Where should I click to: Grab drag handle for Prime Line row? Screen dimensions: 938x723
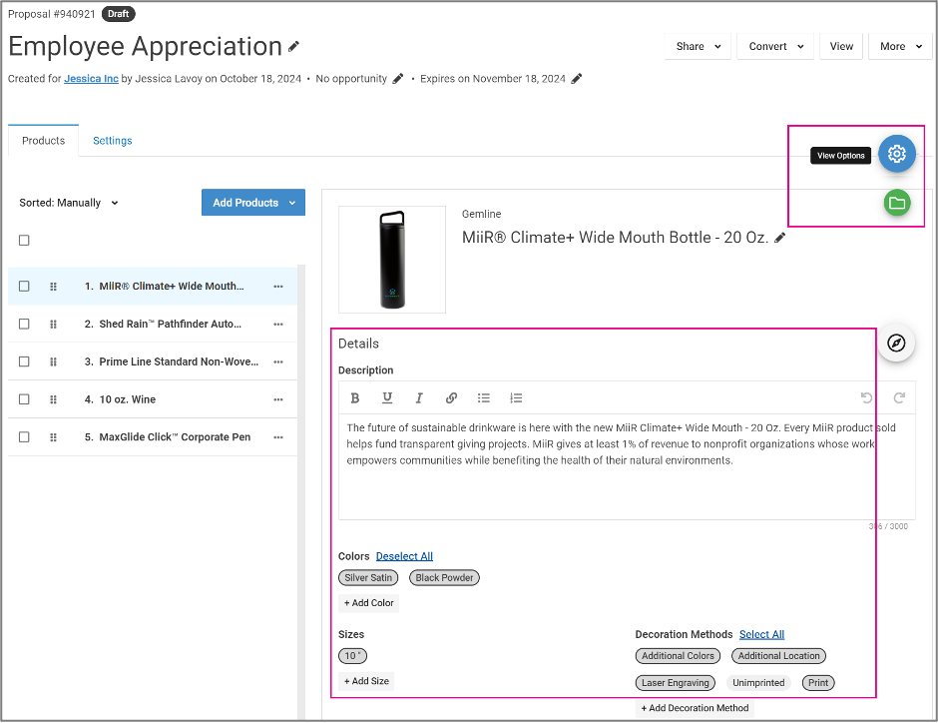click(53, 362)
